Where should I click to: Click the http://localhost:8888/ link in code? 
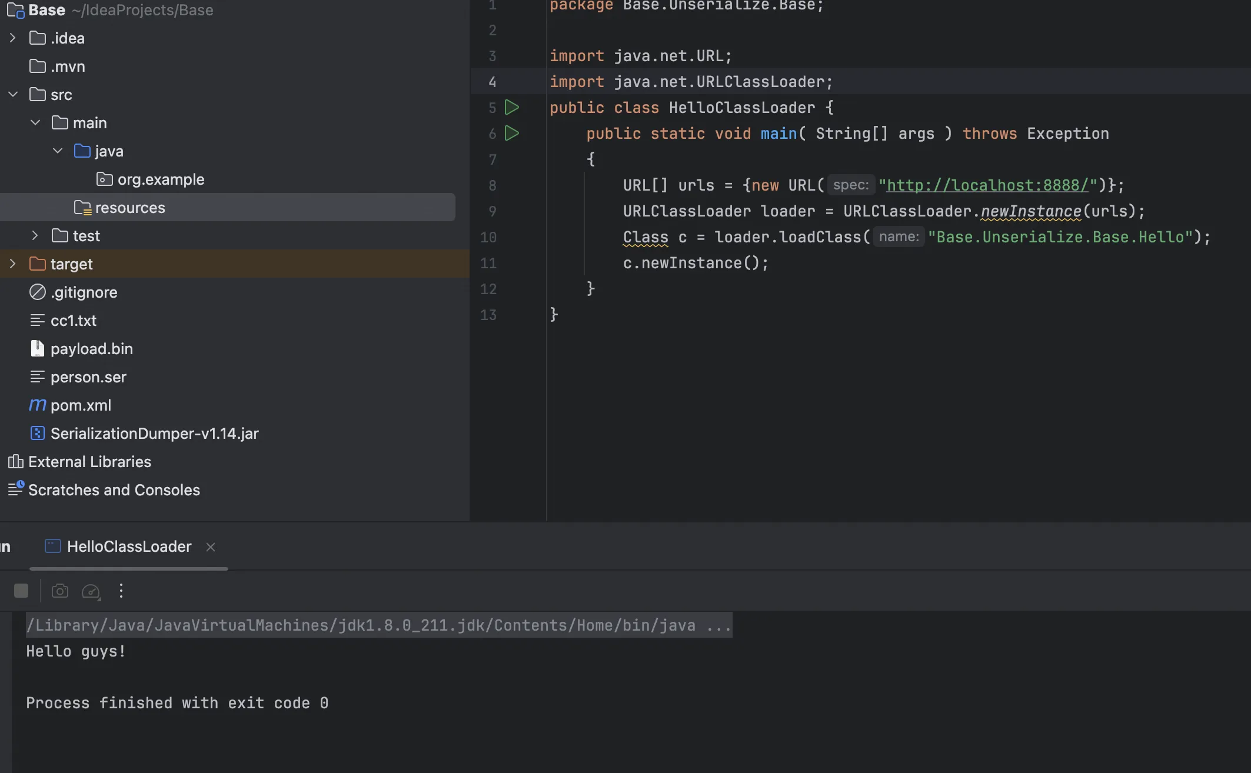[x=987, y=185]
